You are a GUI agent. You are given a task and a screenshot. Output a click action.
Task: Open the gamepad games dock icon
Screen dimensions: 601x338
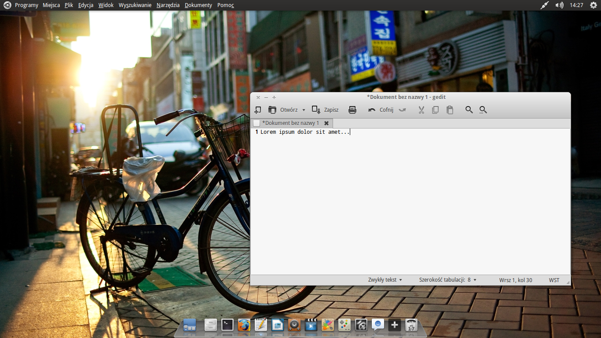pos(344,325)
